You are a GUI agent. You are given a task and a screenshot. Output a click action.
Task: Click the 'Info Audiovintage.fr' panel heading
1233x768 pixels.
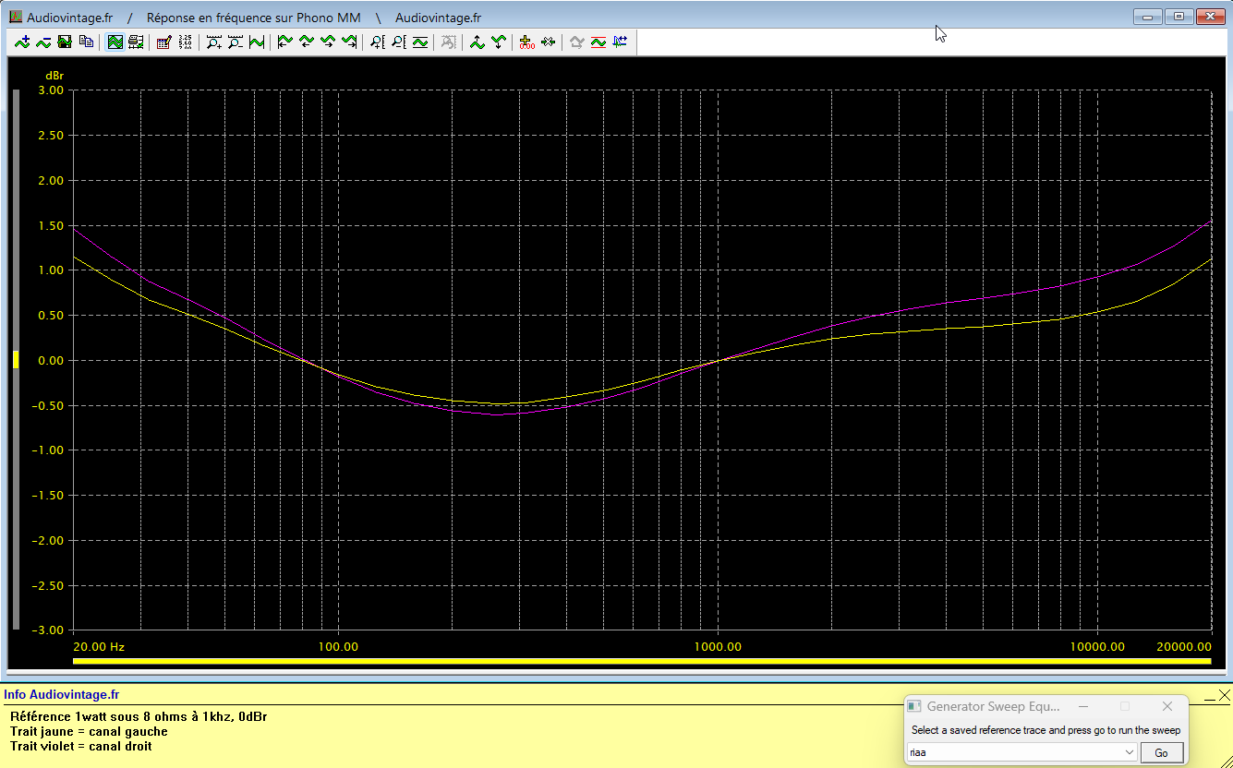click(62, 694)
